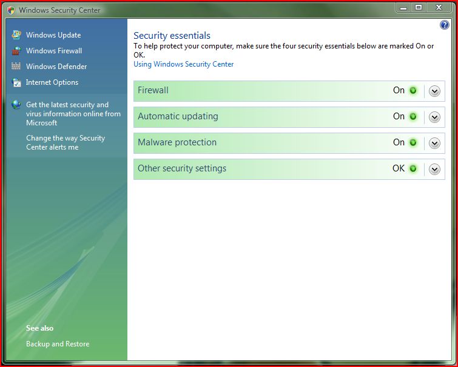Viewport: 458px width, 367px height.
Task: Close the Windows Security Center window
Action: pyautogui.click(x=439, y=8)
